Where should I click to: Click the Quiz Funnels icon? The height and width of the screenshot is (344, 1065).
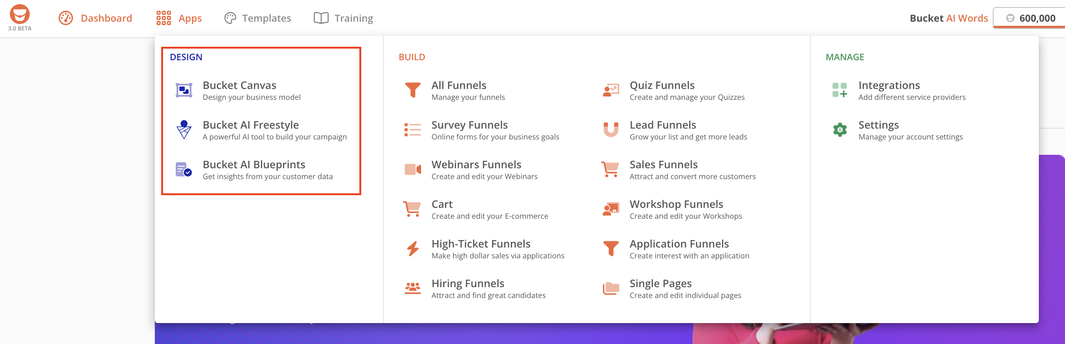[611, 90]
